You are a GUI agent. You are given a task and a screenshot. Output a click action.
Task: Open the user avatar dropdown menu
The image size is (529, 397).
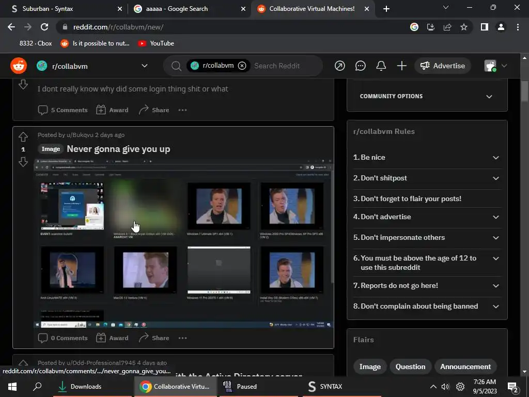(x=495, y=66)
